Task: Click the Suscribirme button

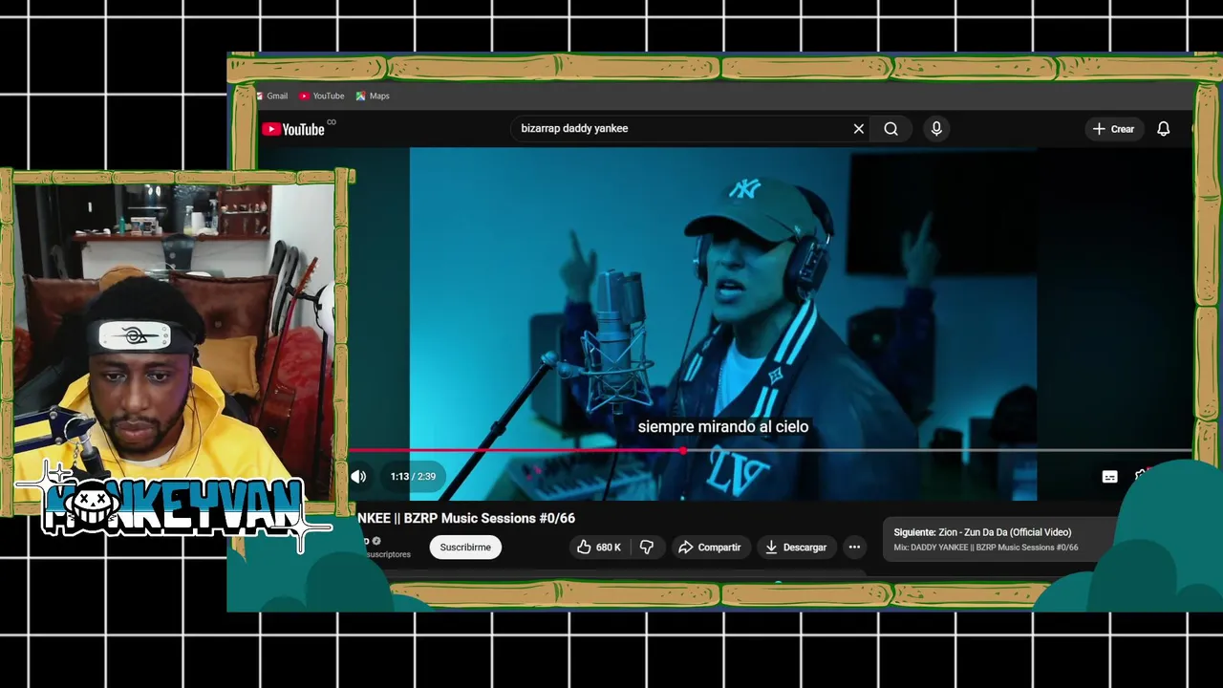Action: 465,548
